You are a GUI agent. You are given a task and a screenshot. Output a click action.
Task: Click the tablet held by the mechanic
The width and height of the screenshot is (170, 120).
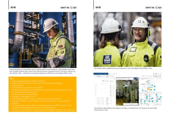[37, 61]
